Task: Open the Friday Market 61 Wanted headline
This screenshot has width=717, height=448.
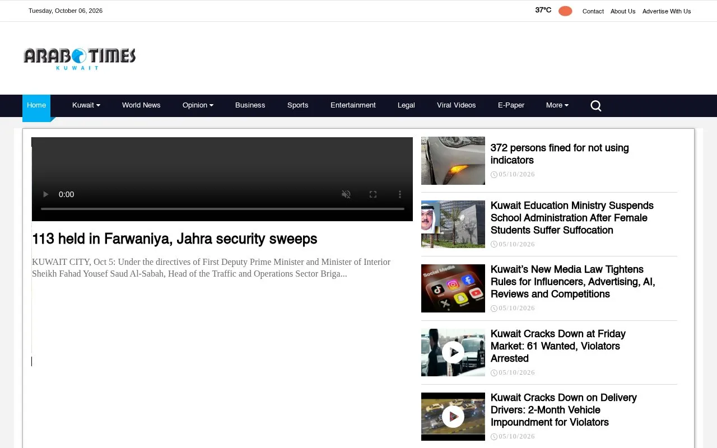Action: tap(558, 346)
